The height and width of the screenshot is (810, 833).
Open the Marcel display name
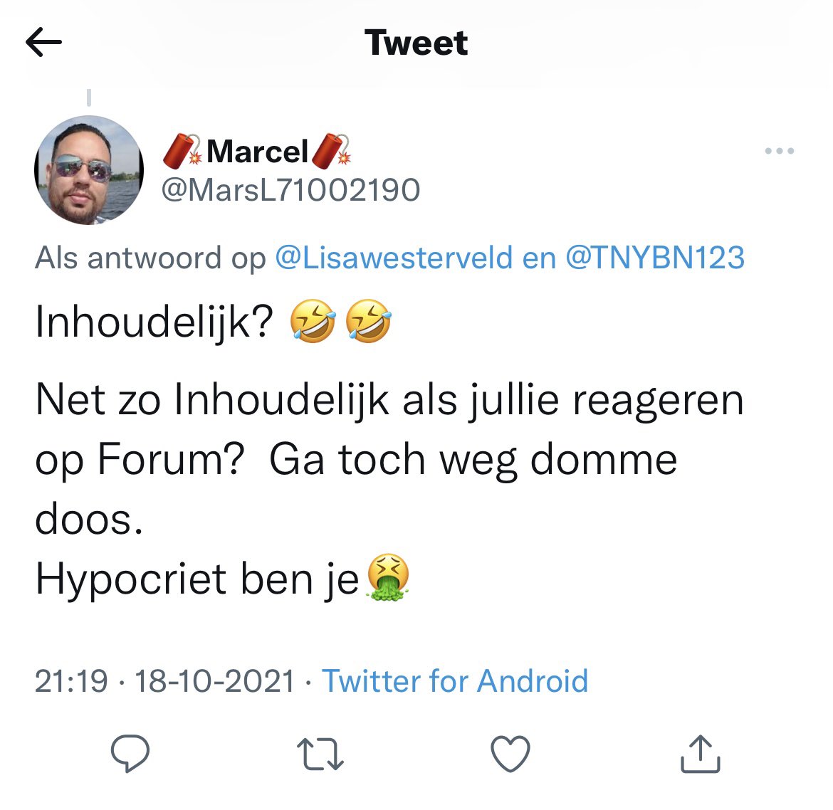click(257, 152)
